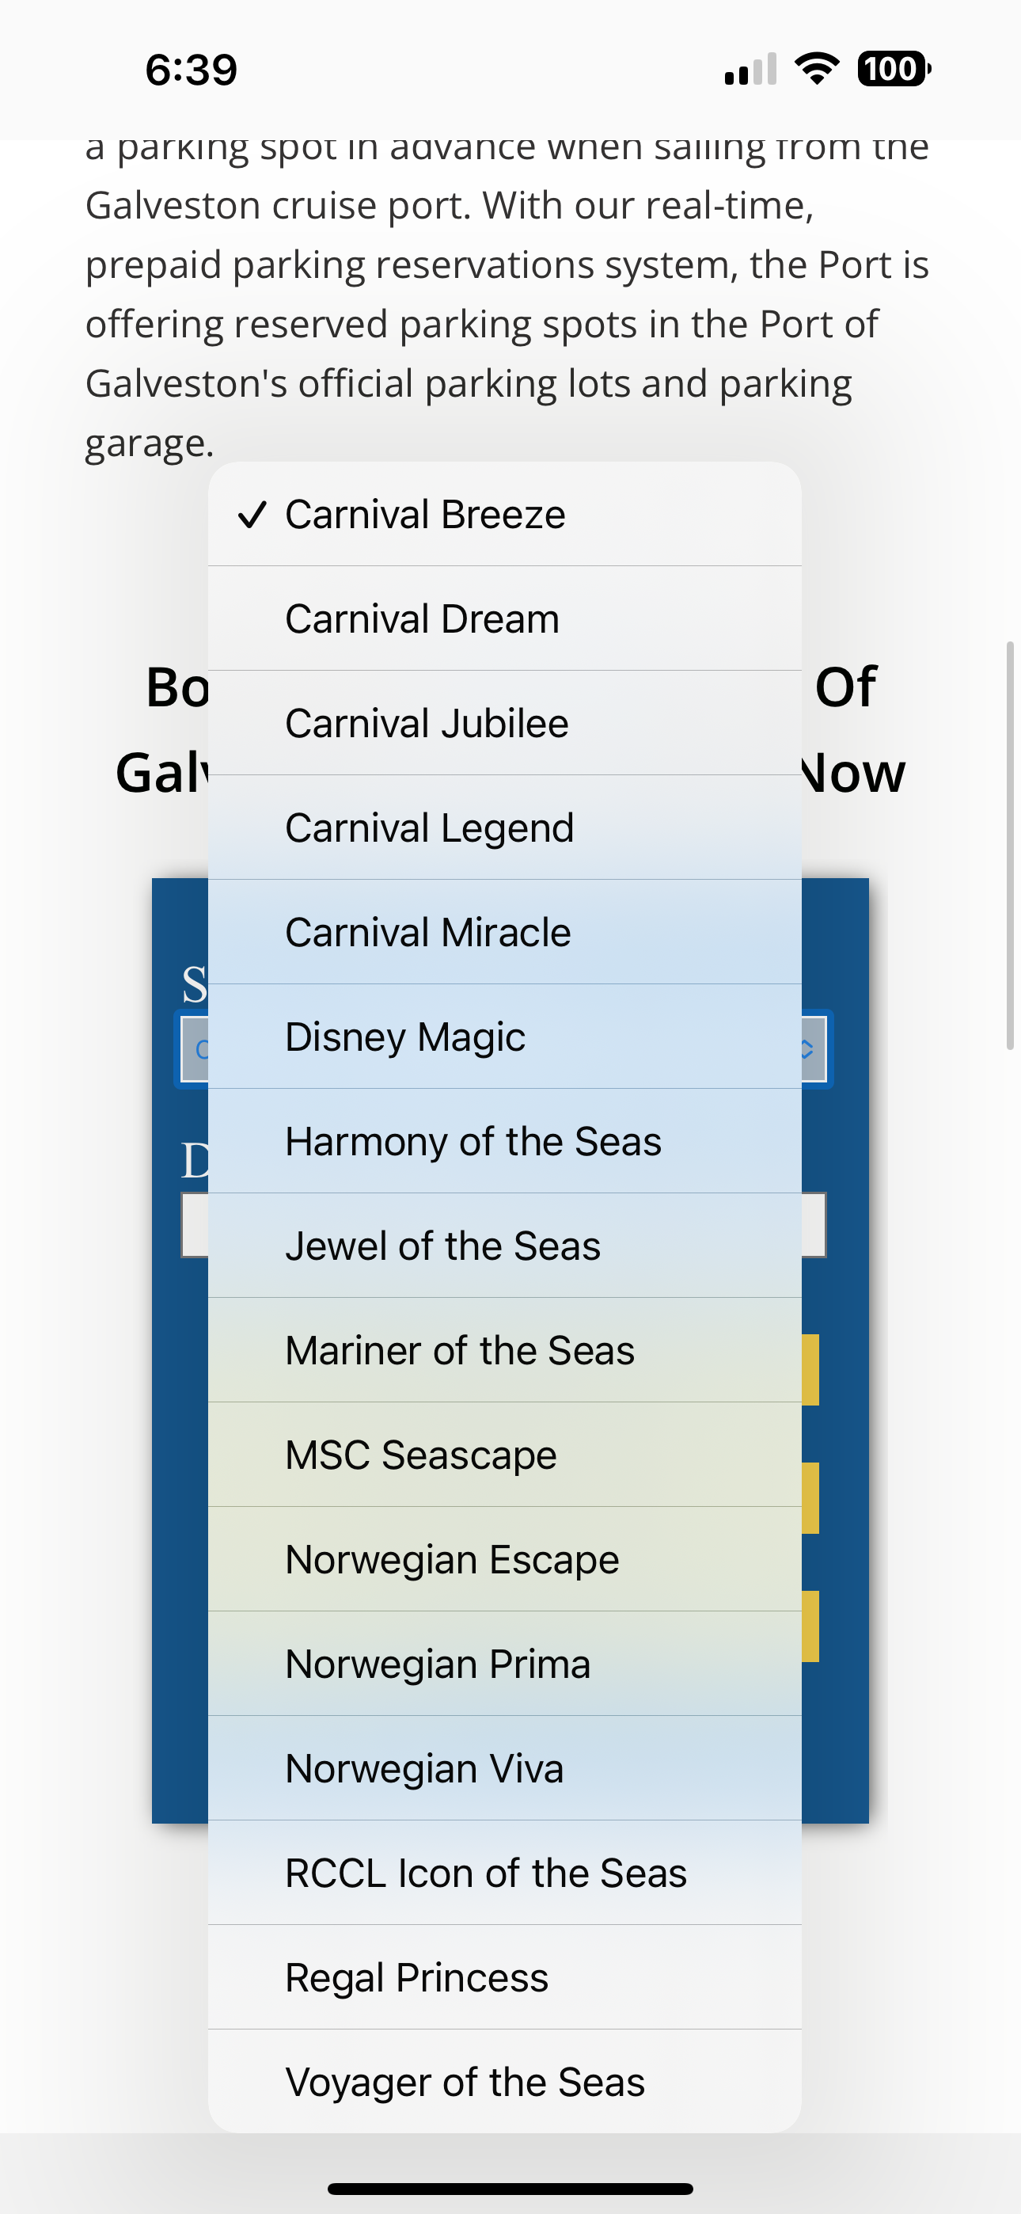Pick Norwegian Prima from the list
The width and height of the screenshot is (1021, 2214).
[504, 1664]
